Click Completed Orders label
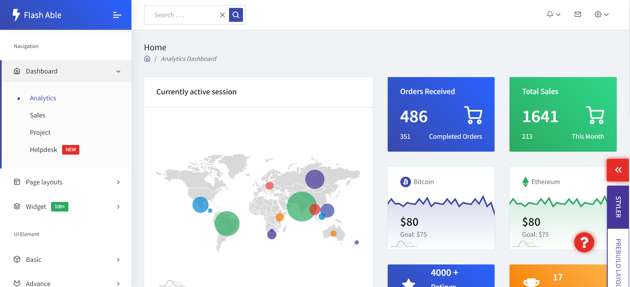 [x=455, y=136]
